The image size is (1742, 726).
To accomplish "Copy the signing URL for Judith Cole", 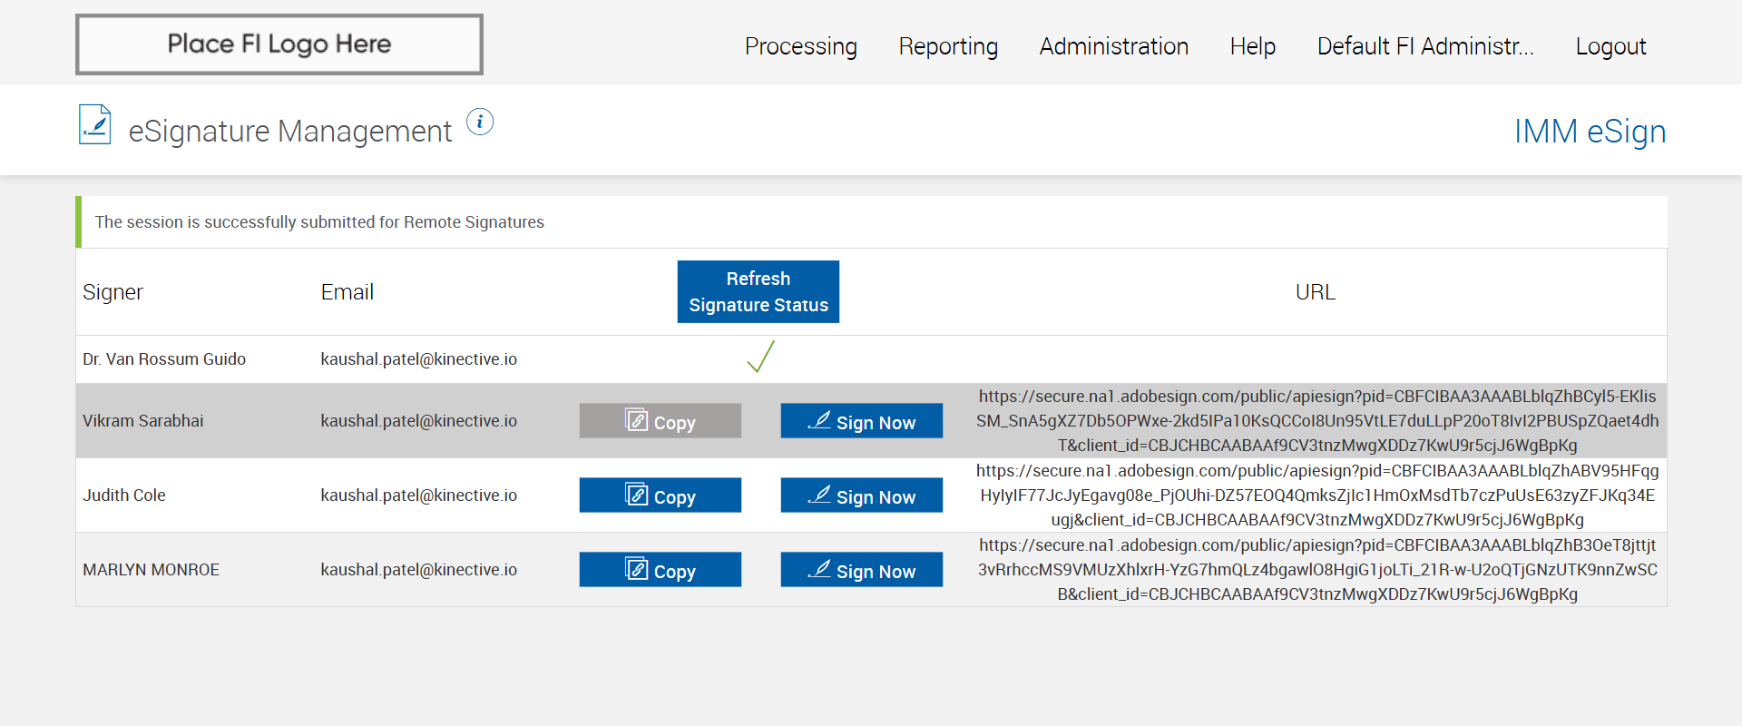I will (660, 495).
